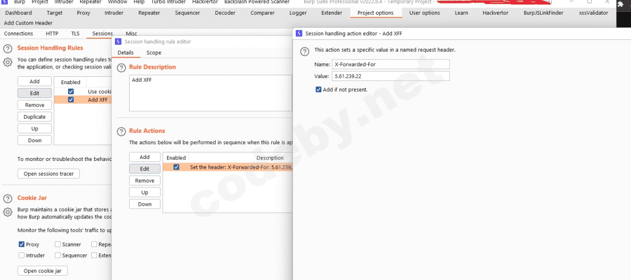Uncheck the Proxy checkbox in Cookie Jar
This screenshot has height=280, width=631.
coord(22,244)
